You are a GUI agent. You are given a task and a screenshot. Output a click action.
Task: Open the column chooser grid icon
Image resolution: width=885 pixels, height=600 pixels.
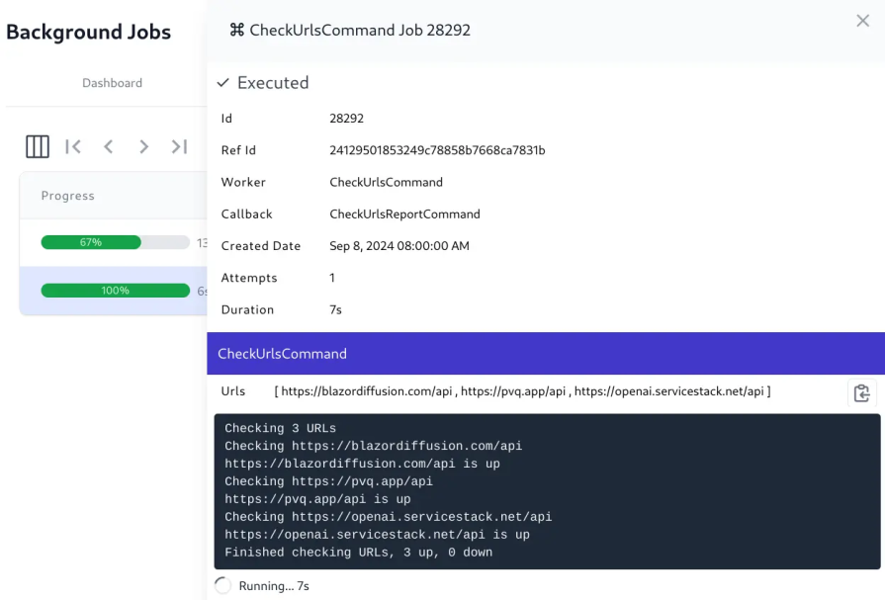point(38,146)
